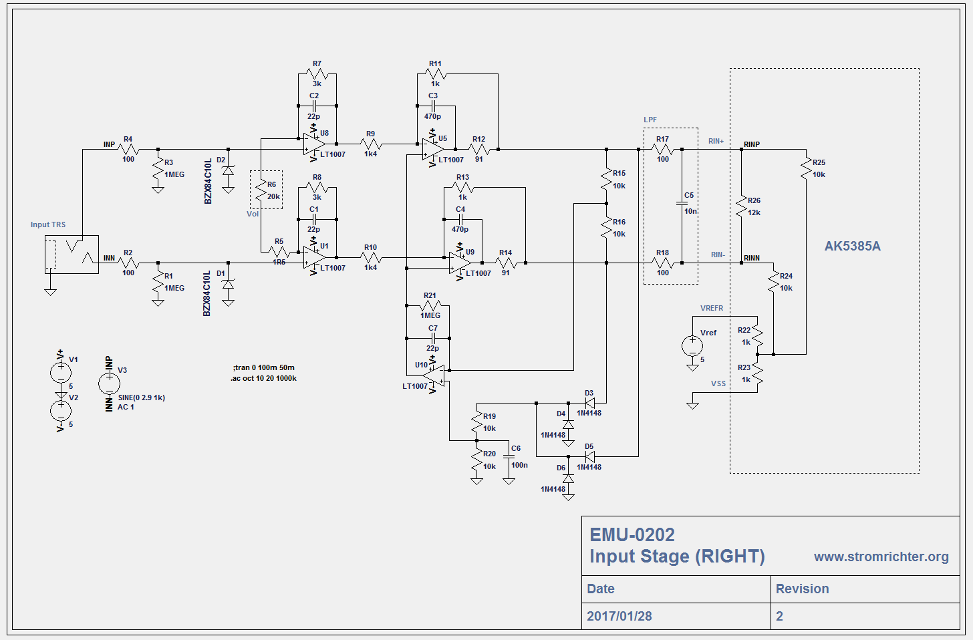The width and height of the screenshot is (973, 640).
Task: Click the AK5385A block label
Action: (x=852, y=246)
